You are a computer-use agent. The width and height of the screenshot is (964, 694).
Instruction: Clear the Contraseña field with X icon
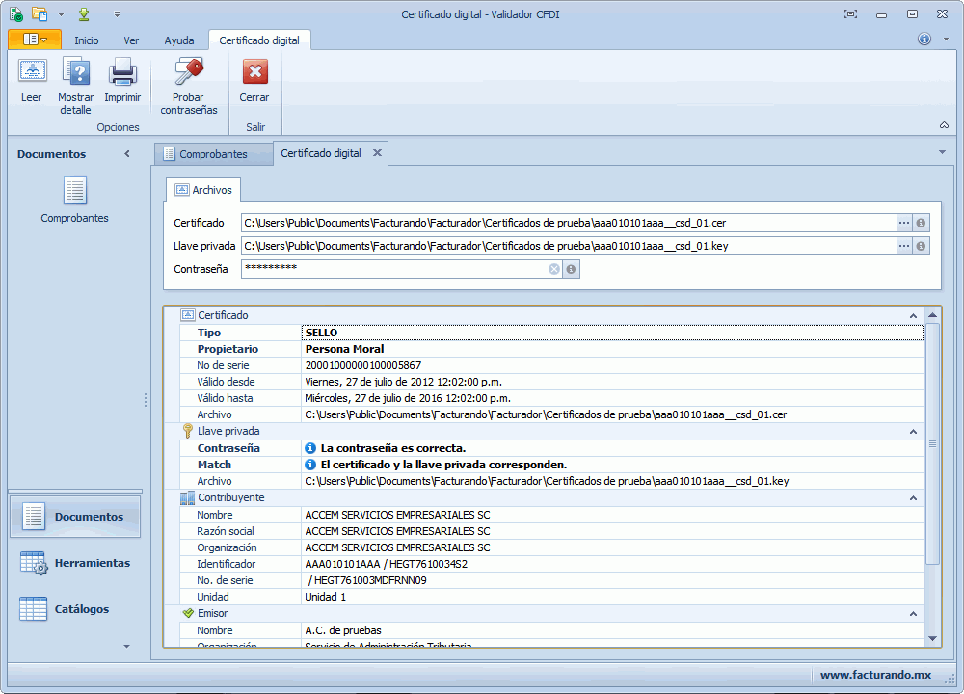(554, 269)
